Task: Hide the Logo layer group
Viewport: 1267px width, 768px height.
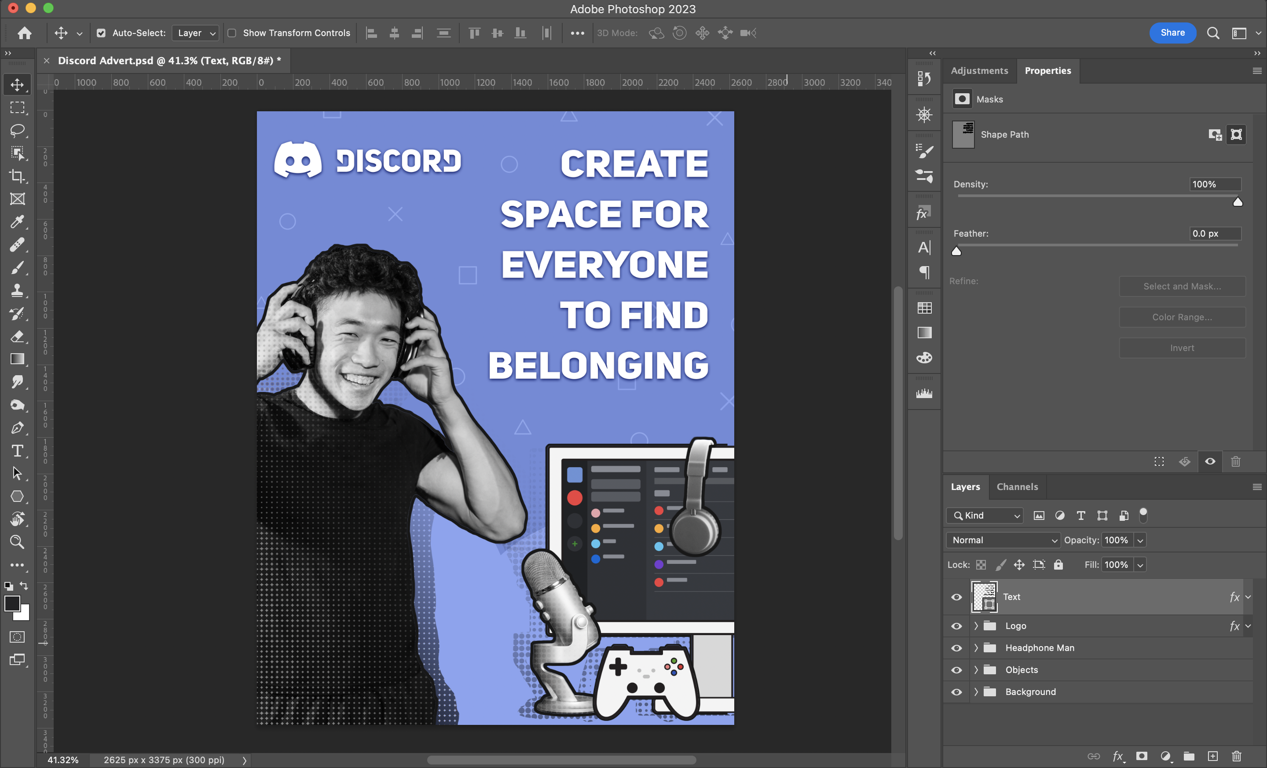Action: (x=956, y=625)
